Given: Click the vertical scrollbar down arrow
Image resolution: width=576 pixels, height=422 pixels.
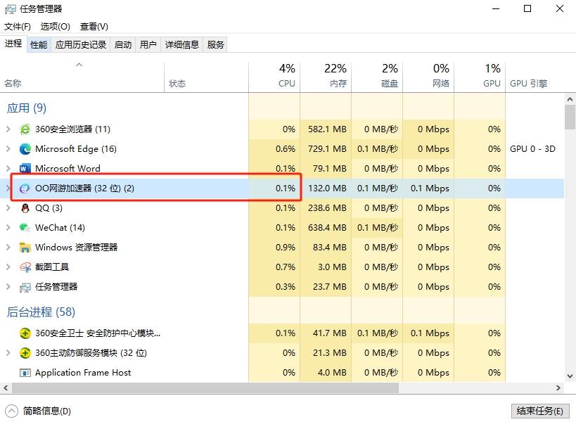Looking at the screenshot, I should [x=570, y=376].
